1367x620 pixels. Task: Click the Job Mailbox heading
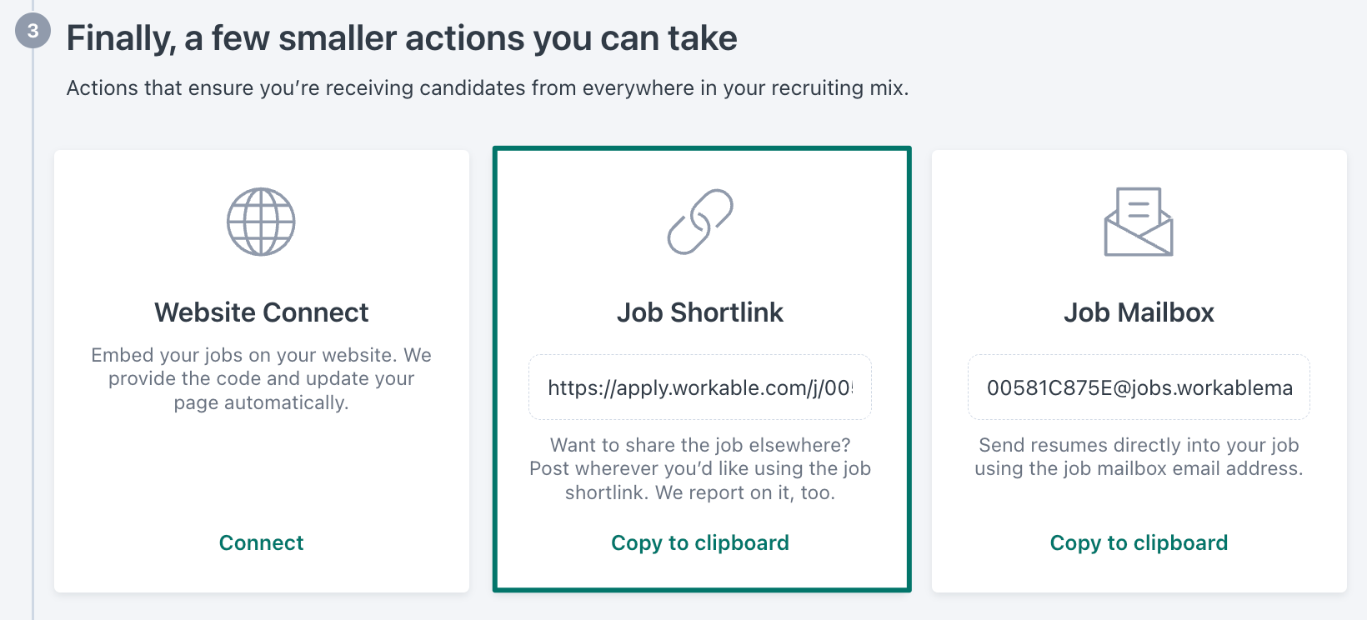(x=1139, y=312)
